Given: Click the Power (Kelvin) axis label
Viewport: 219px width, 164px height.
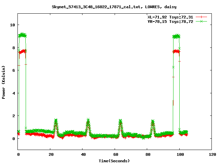Looking at the screenshot, I should pyautogui.click(x=3, y=82).
